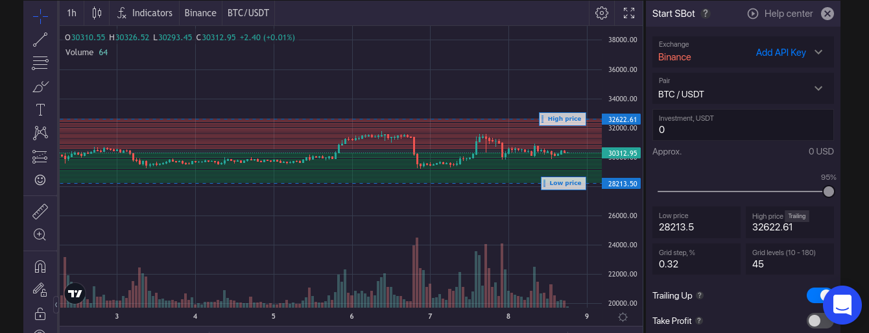Image resolution: width=869 pixels, height=333 pixels.
Task: Toggle the lock all drawings icon
Action: [x=40, y=314]
